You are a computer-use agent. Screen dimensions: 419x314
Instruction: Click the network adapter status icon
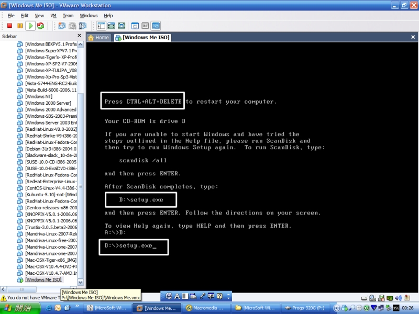pyautogui.click(x=390, y=298)
